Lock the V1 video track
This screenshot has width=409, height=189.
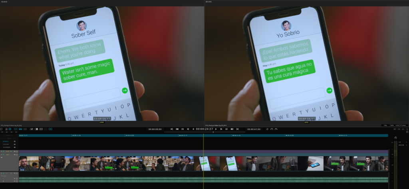coord(17,155)
